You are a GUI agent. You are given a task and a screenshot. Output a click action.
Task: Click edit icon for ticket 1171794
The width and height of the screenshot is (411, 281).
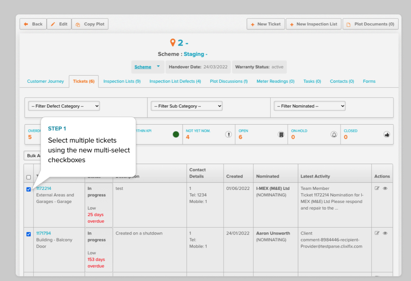[x=377, y=233]
